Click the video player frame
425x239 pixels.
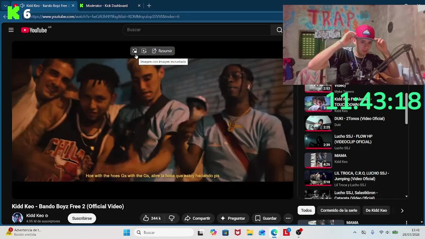153,120
